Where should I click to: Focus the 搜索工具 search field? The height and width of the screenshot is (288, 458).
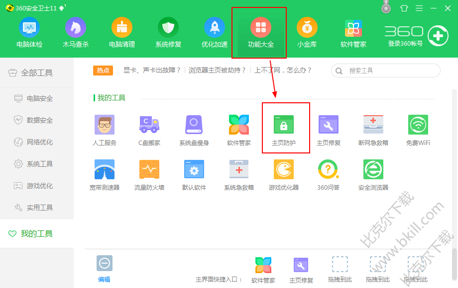click(385, 71)
